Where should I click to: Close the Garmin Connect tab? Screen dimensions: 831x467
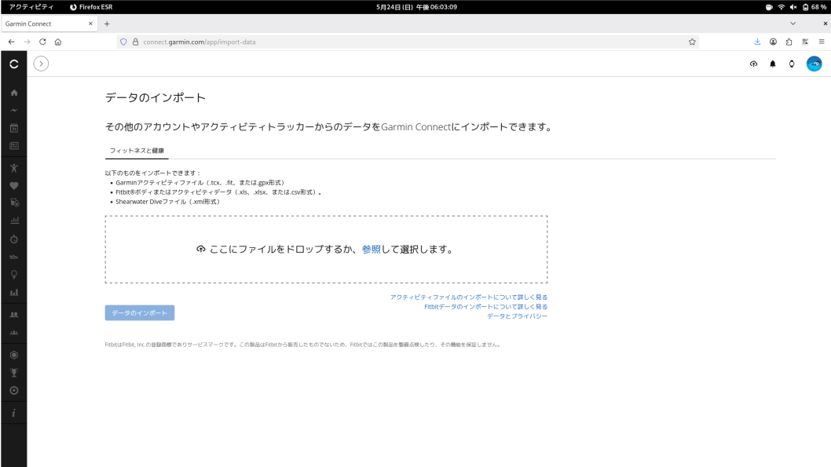click(90, 24)
